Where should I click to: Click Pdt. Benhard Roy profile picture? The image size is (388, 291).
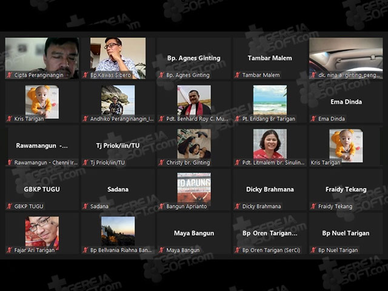point(194,101)
